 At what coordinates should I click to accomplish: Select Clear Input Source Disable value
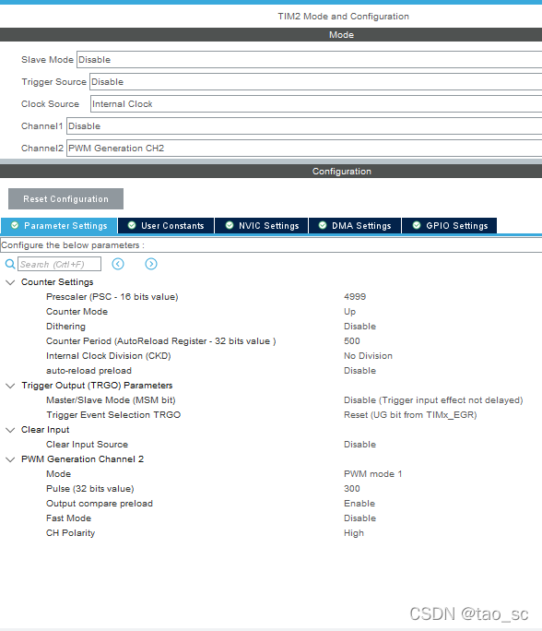359,445
